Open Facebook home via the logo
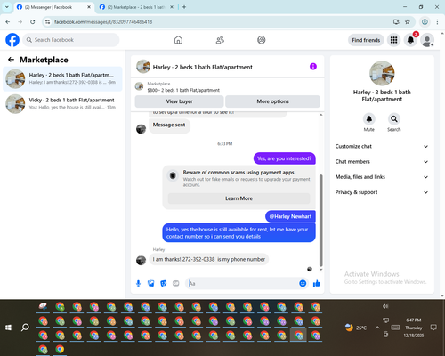 pyautogui.click(x=12, y=40)
